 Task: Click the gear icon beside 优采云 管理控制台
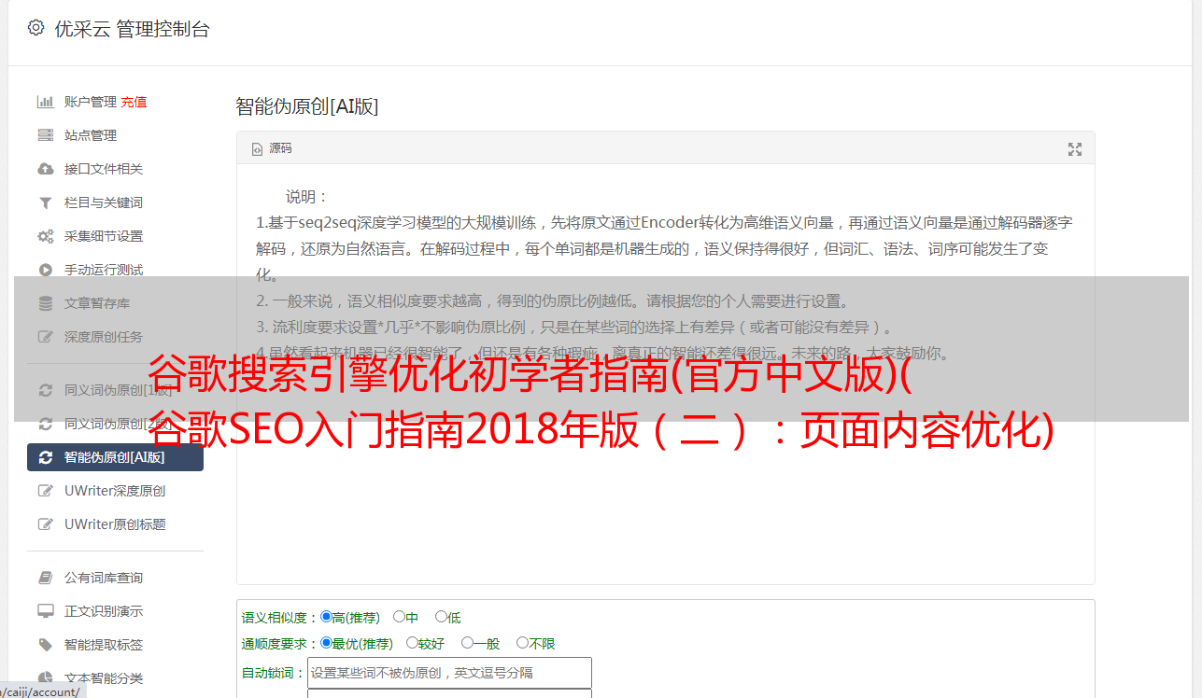point(35,28)
